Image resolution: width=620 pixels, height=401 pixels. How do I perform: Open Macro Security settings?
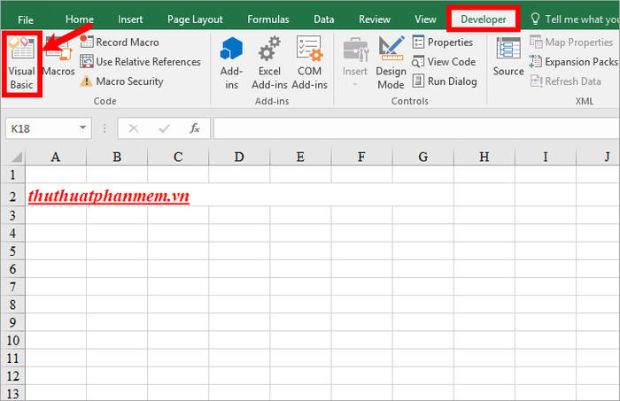point(121,81)
